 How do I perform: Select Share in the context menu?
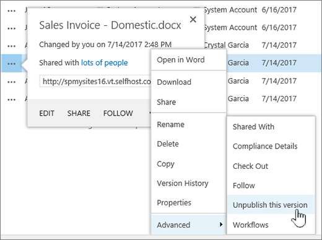[189, 102]
